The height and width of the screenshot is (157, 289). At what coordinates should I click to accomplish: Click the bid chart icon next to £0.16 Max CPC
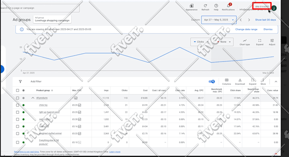tap(79, 127)
